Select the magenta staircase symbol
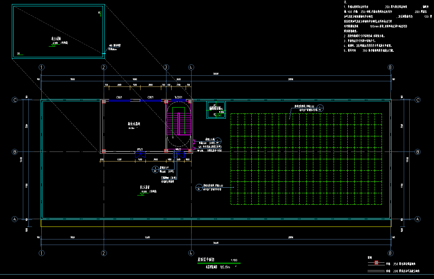The width and height of the screenshot is (434, 279). [178, 123]
